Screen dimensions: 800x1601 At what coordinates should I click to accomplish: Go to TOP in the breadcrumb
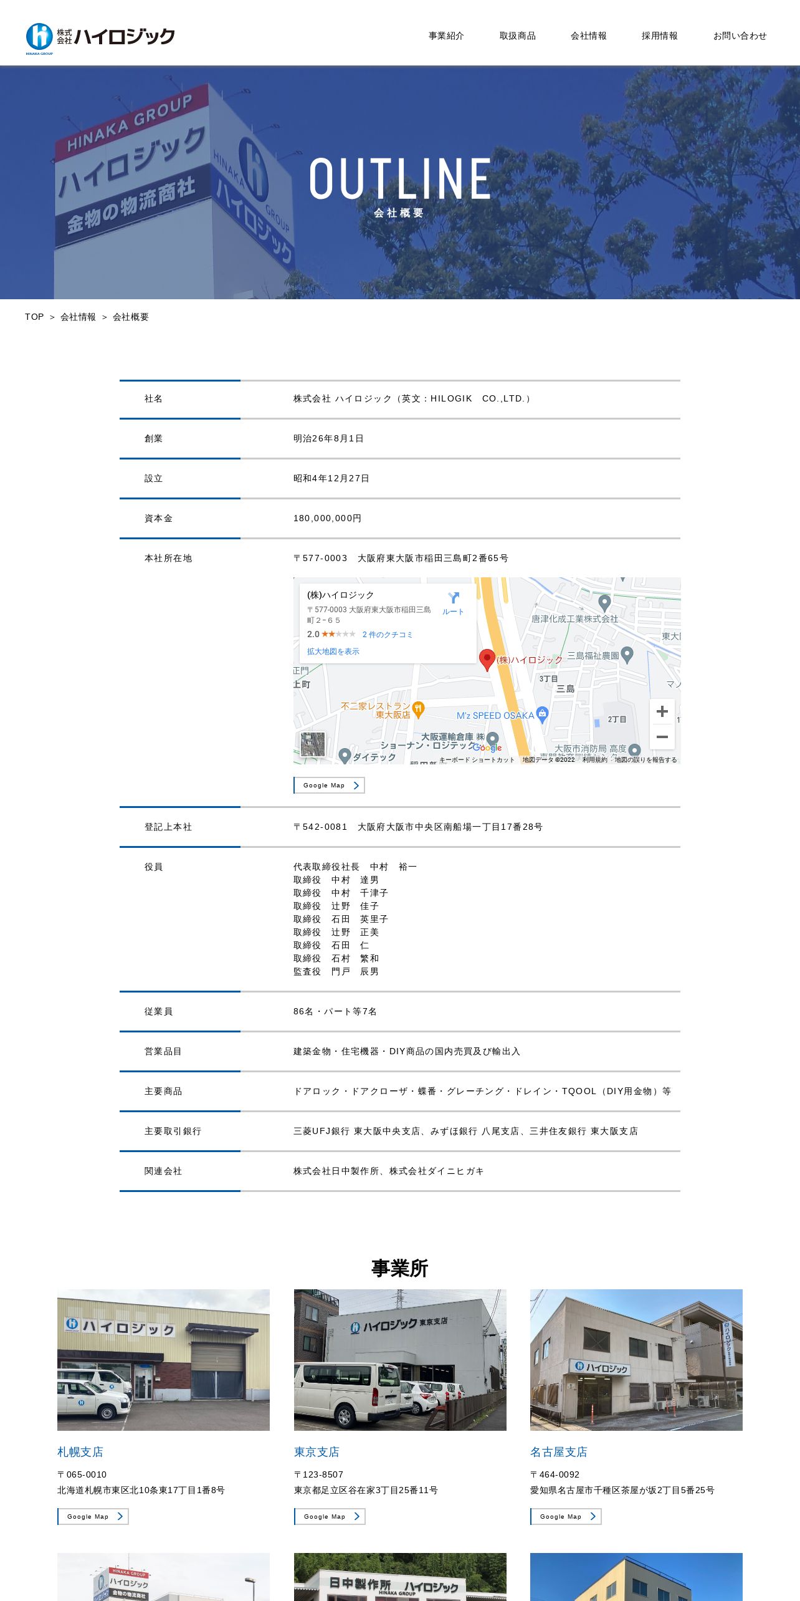tap(34, 317)
